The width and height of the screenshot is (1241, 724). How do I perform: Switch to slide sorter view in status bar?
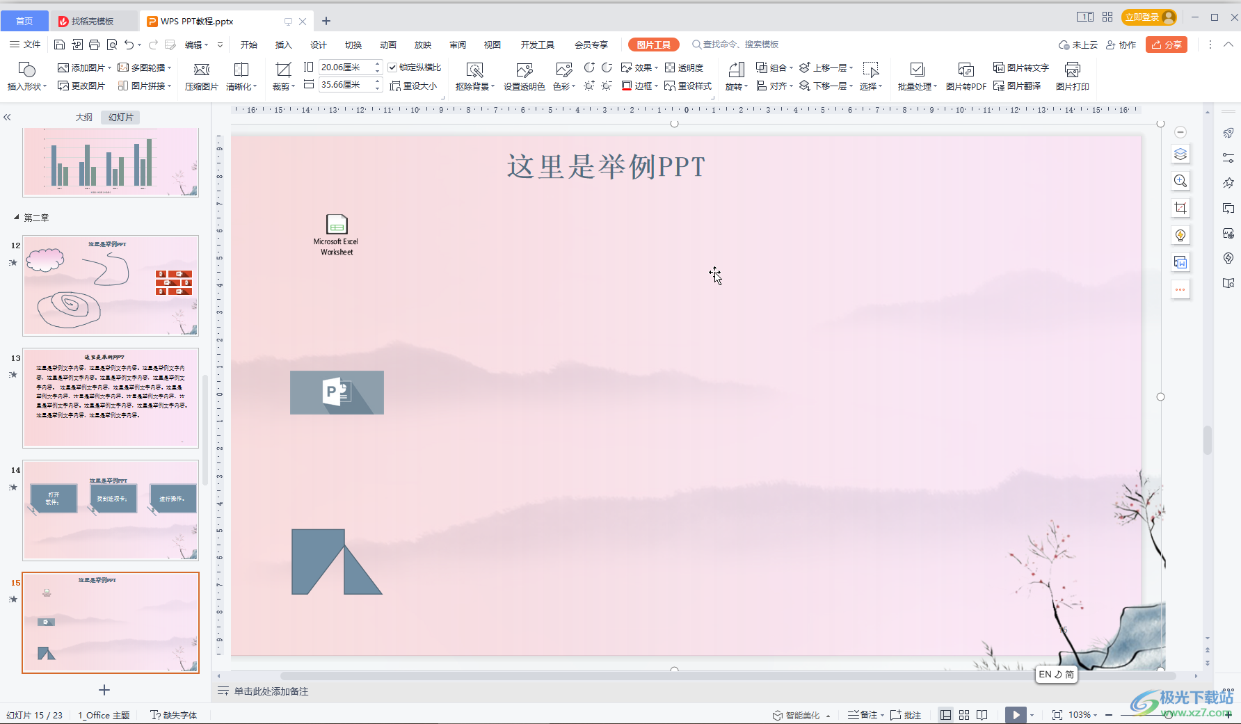[x=964, y=715]
